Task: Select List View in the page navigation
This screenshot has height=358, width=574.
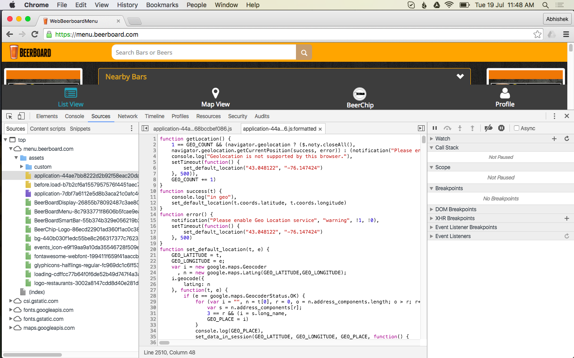Action: [x=70, y=98]
